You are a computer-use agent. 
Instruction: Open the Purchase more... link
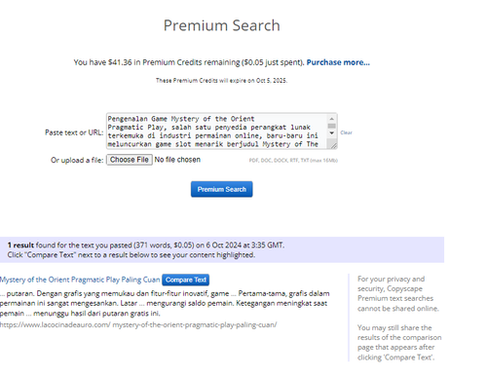coord(338,62)
